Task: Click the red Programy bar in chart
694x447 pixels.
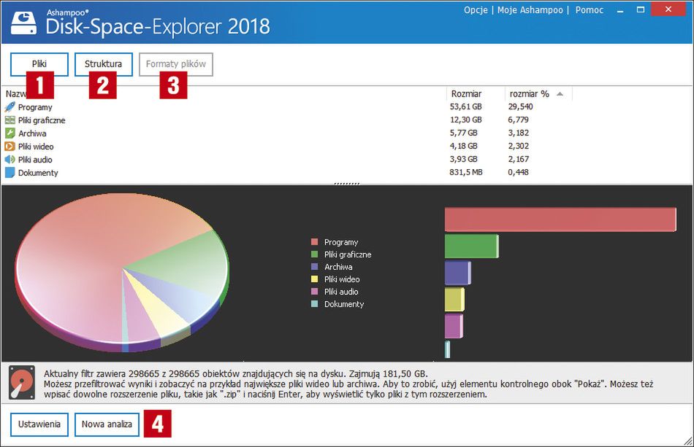Action: tap(560, 219)
